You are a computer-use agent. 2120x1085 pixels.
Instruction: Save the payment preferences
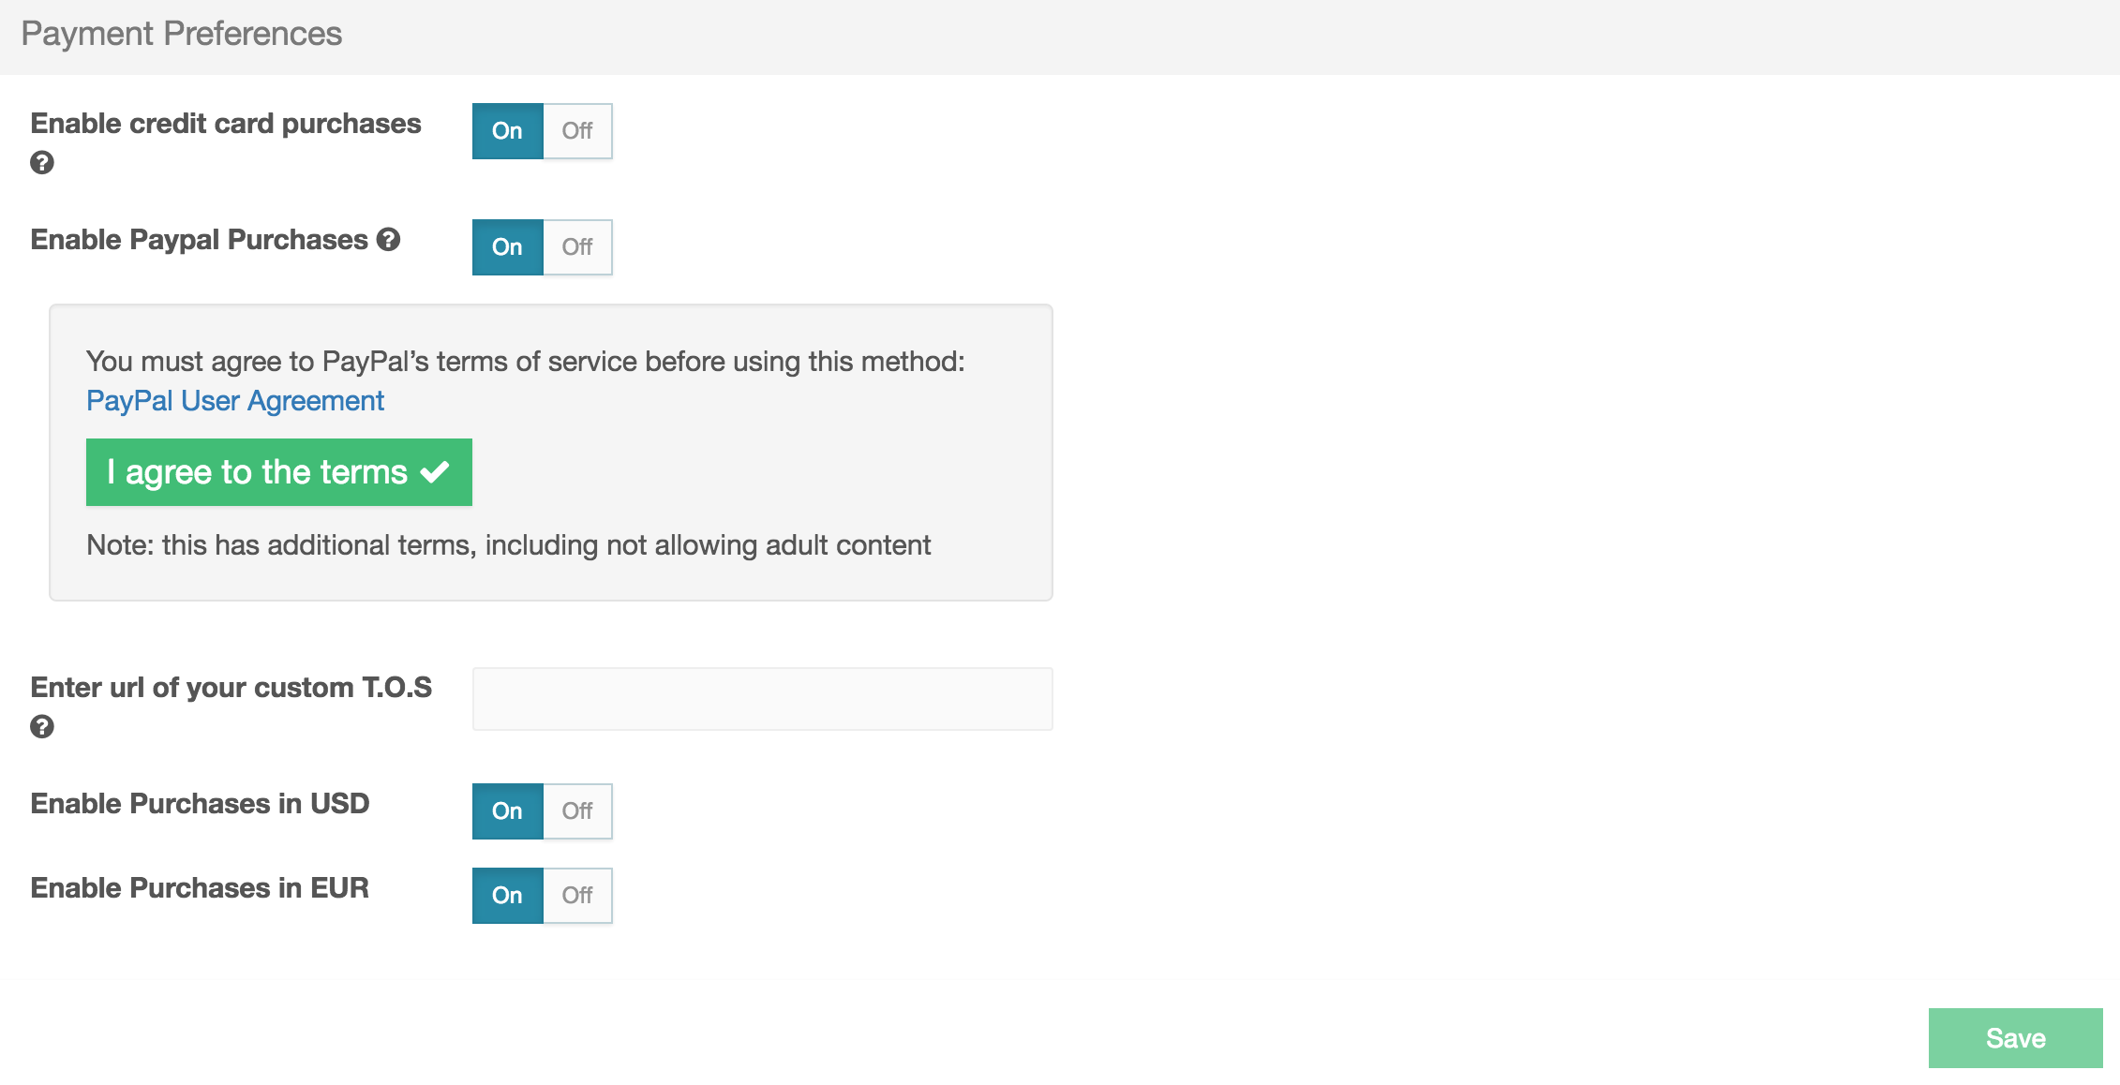(x=2015, y=1038)
